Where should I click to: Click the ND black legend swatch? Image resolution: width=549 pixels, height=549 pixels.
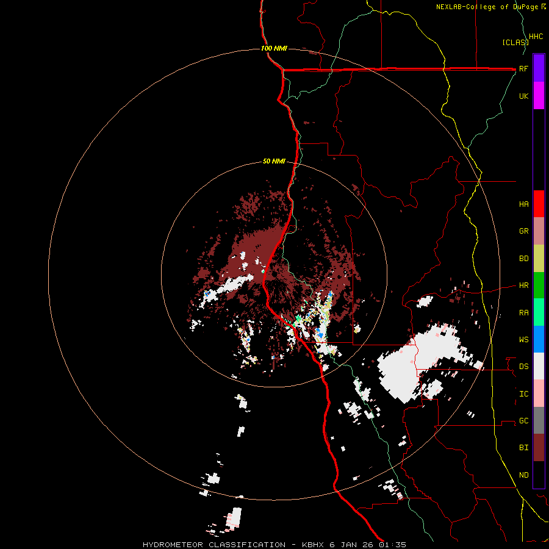click(x=539, y=475)
